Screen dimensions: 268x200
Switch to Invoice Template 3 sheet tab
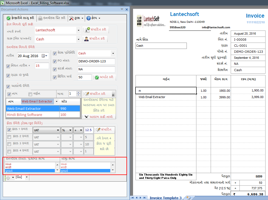pos(165,198)
